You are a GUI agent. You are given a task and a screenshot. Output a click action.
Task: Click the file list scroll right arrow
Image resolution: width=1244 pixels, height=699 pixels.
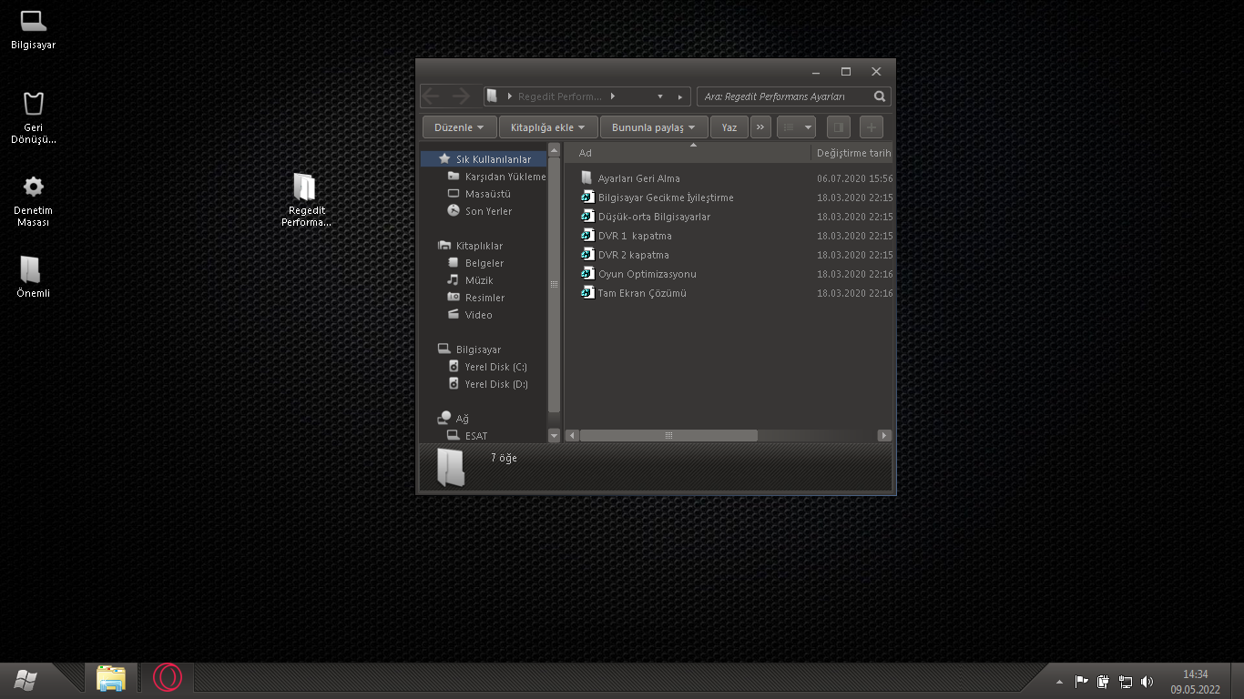[884, 436]
